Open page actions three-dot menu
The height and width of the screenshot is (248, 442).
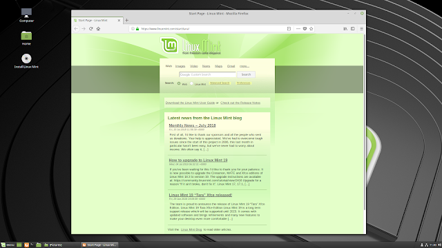pos(298,29)
